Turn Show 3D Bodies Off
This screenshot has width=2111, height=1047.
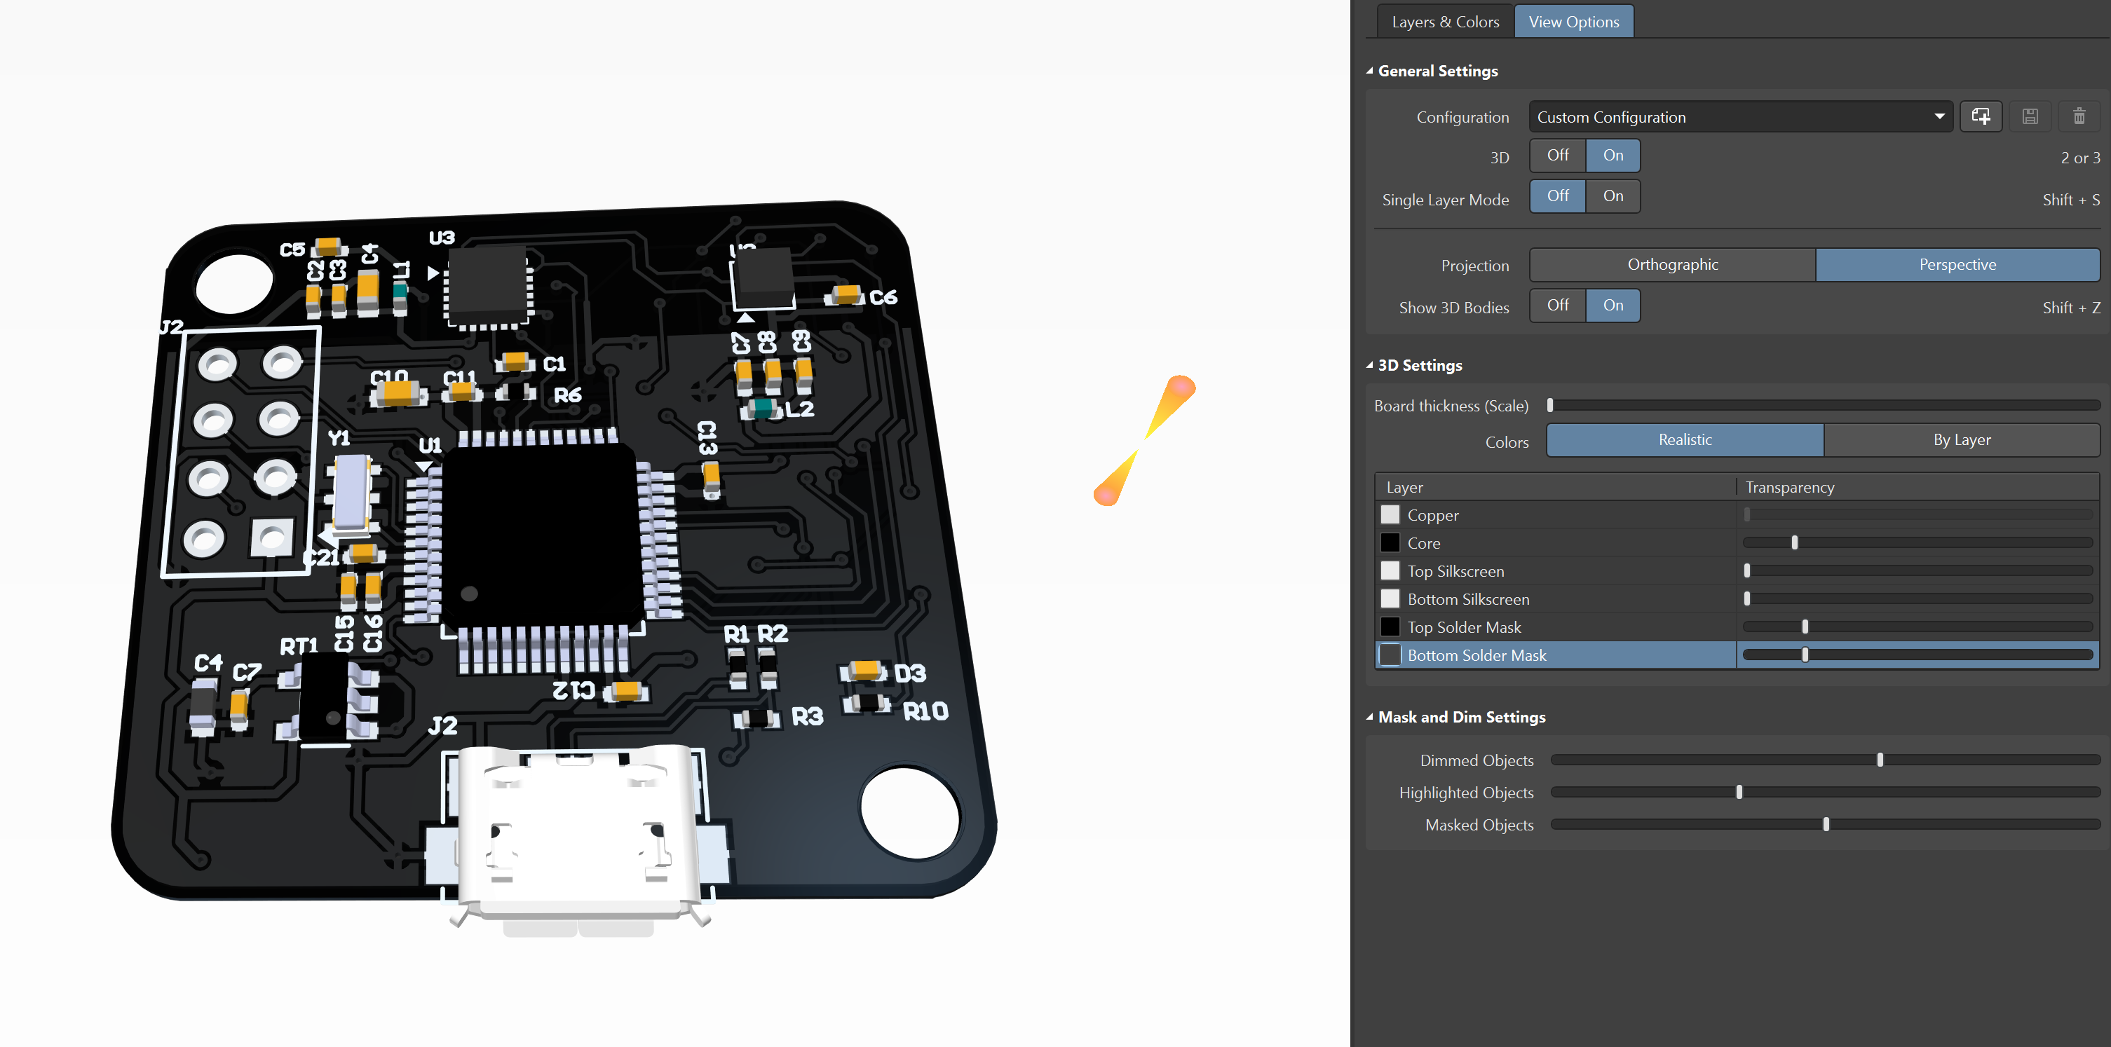tap(1557, 306)
